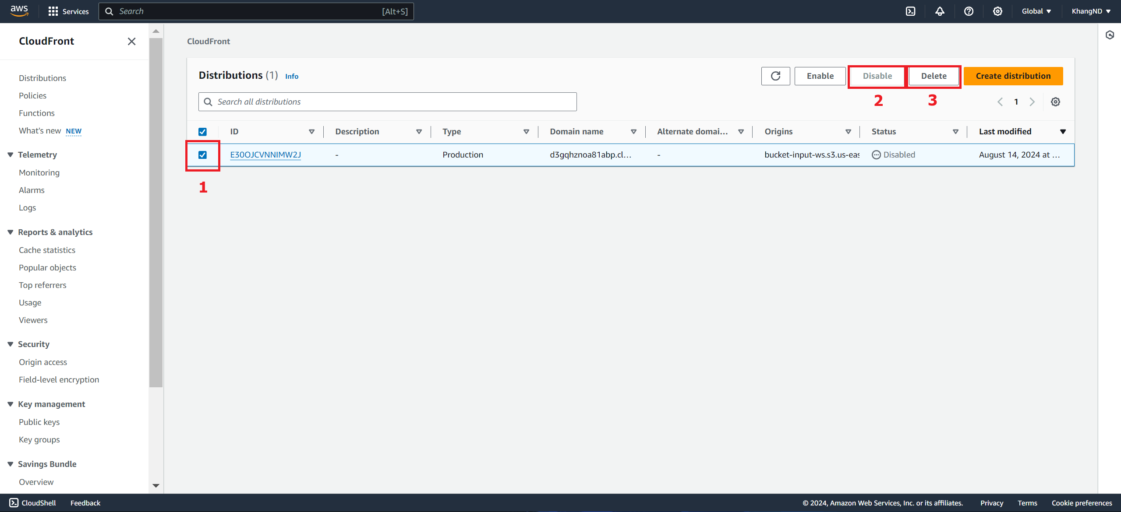Click the Delete distribution button

934,76
